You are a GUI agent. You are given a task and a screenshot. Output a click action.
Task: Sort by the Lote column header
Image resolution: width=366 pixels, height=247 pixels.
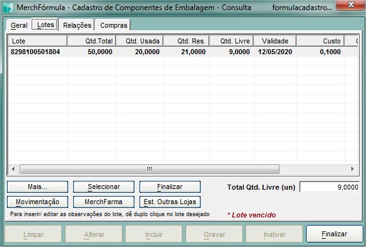point(38,41)
